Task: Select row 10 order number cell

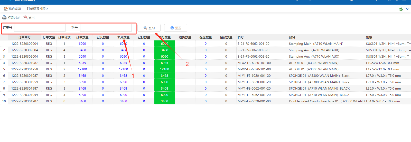Action: pyautogui.click(x=24, y=101)
